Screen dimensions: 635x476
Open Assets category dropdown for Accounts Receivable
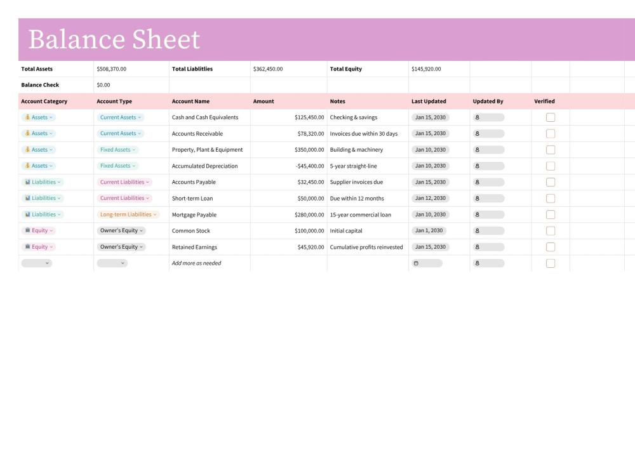pyautogui.click(x=39, y=133)
